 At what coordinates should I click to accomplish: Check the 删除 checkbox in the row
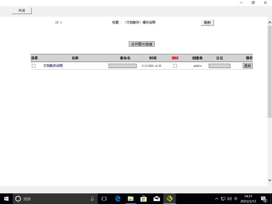[x=175, y=66]
